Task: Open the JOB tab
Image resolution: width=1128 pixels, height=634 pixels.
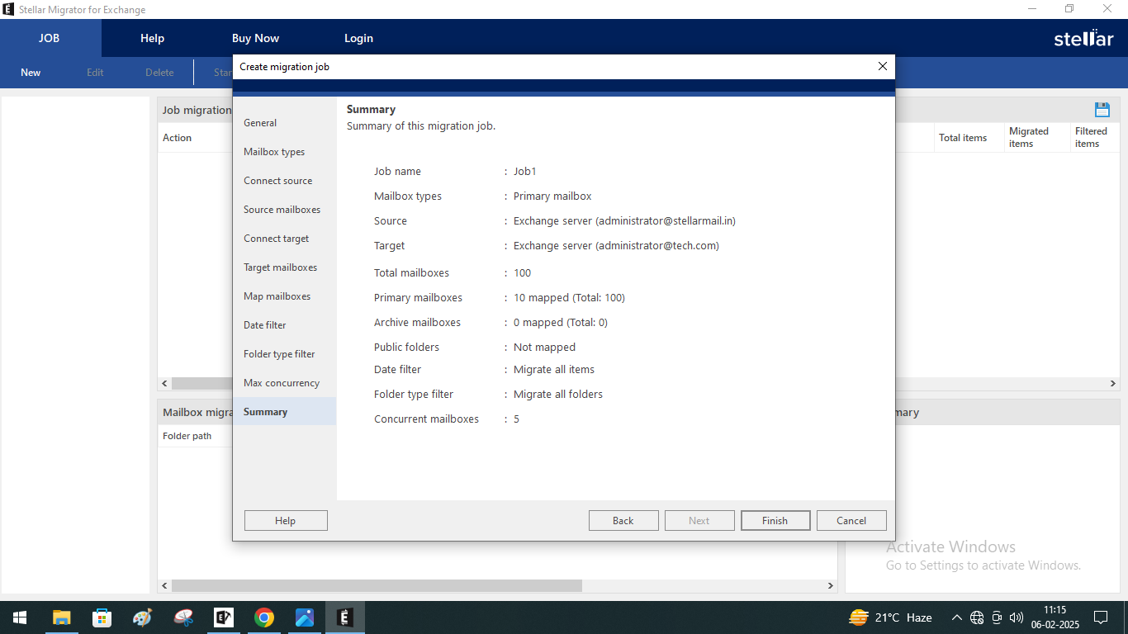Action: (50, 38)
